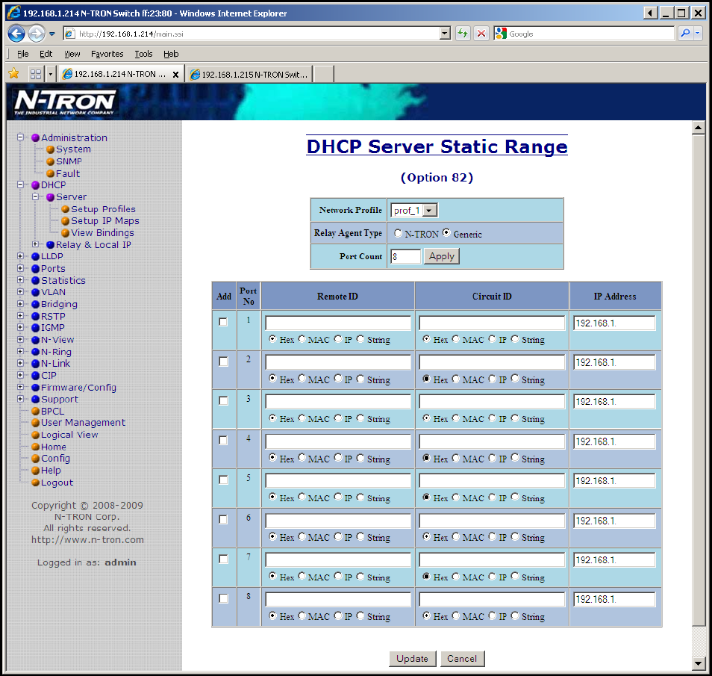
Task: Click the page vertical scrollbar down arrow
Action: [x=699, y=663]
